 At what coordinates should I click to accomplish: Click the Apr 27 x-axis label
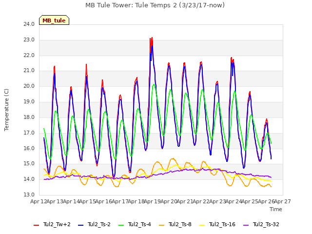283,201
